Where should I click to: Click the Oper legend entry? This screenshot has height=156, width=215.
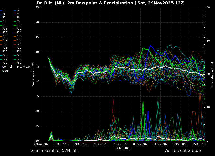point(4,71)
